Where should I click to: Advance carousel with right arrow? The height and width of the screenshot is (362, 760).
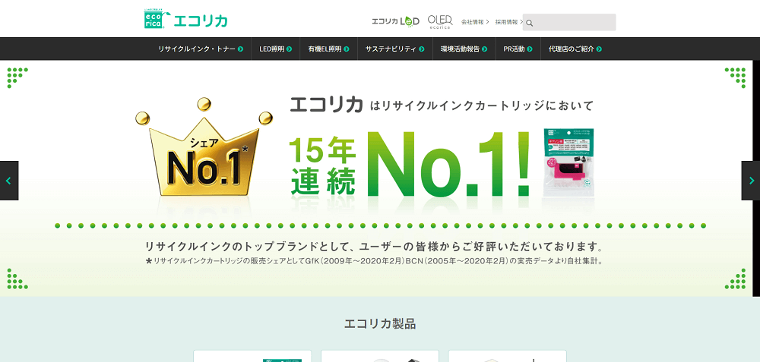pos(751,181)
